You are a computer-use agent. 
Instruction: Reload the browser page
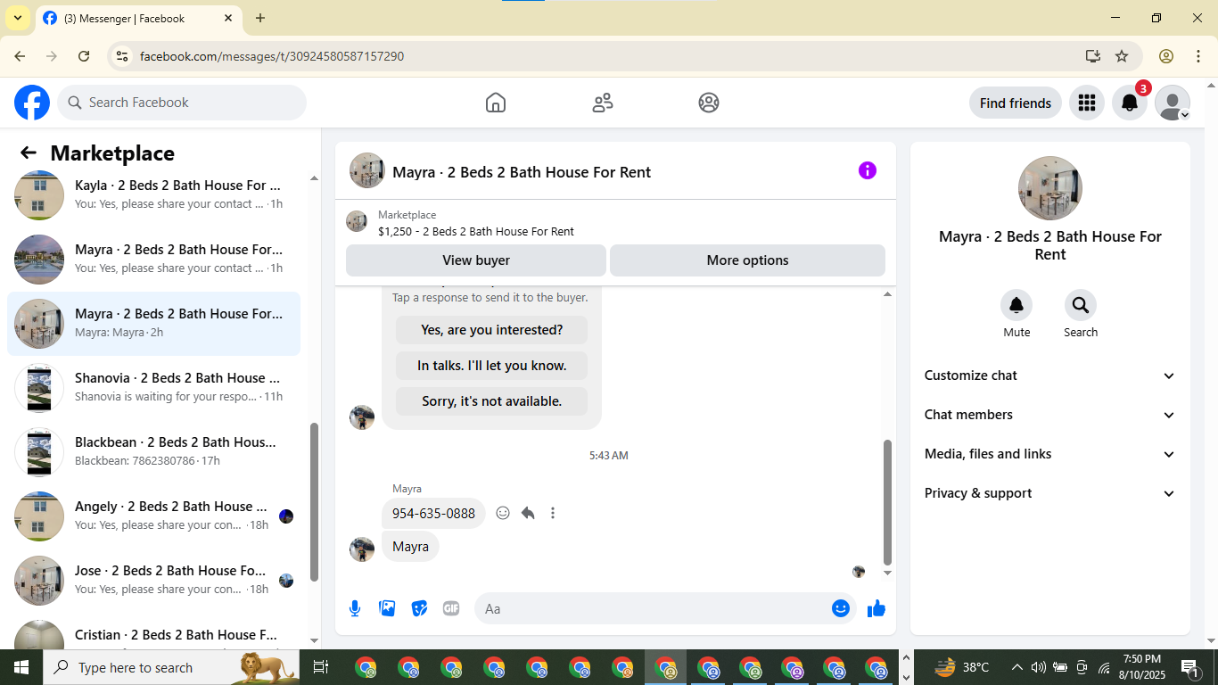click(84, 56)
